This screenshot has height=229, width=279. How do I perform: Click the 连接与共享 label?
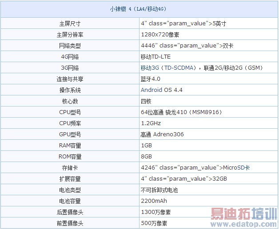(x=70, y=79)
